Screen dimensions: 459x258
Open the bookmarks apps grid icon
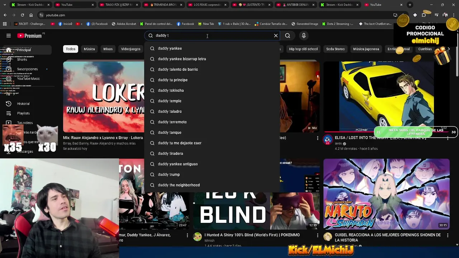click(5, 24)
